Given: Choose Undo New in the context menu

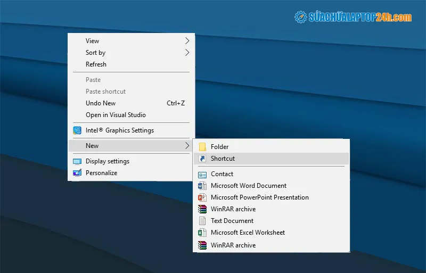Looking at the screenshot, I should click(101, 103).
